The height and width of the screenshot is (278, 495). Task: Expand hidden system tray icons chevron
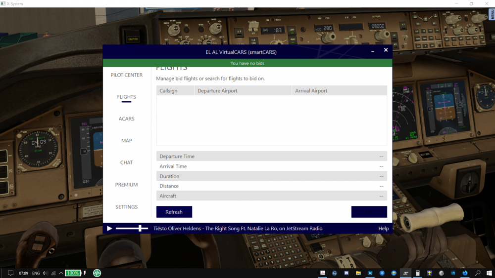pos(61,273)
